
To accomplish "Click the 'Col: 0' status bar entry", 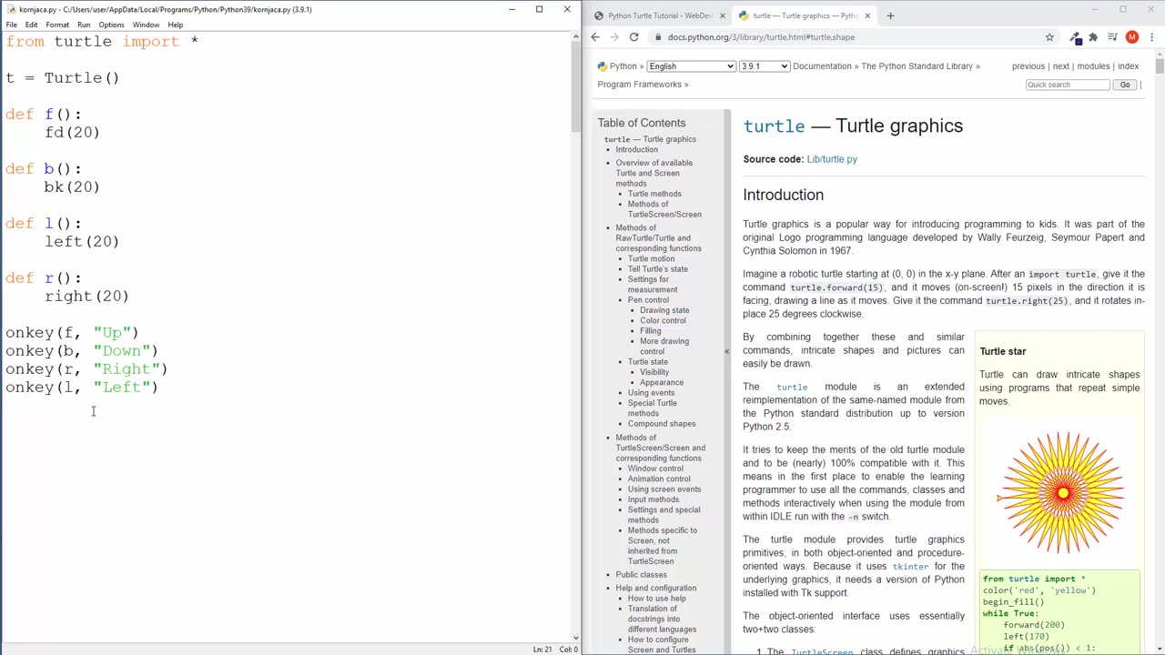I will pyautogui.click(x=569, y=650).
